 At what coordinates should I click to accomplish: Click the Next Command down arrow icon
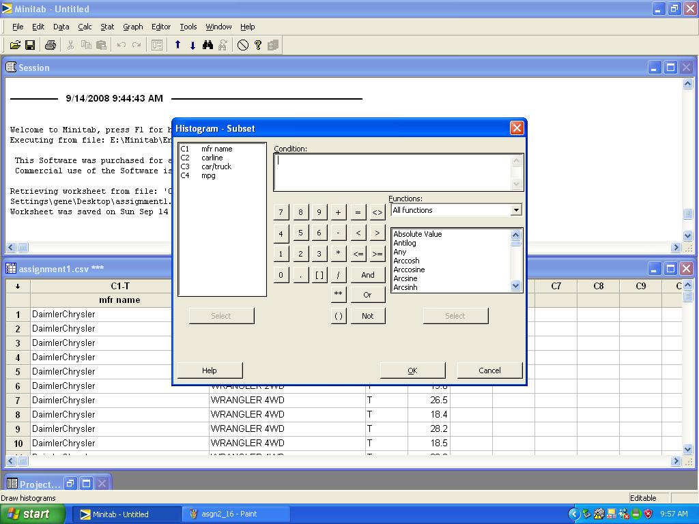coord(192,45)
